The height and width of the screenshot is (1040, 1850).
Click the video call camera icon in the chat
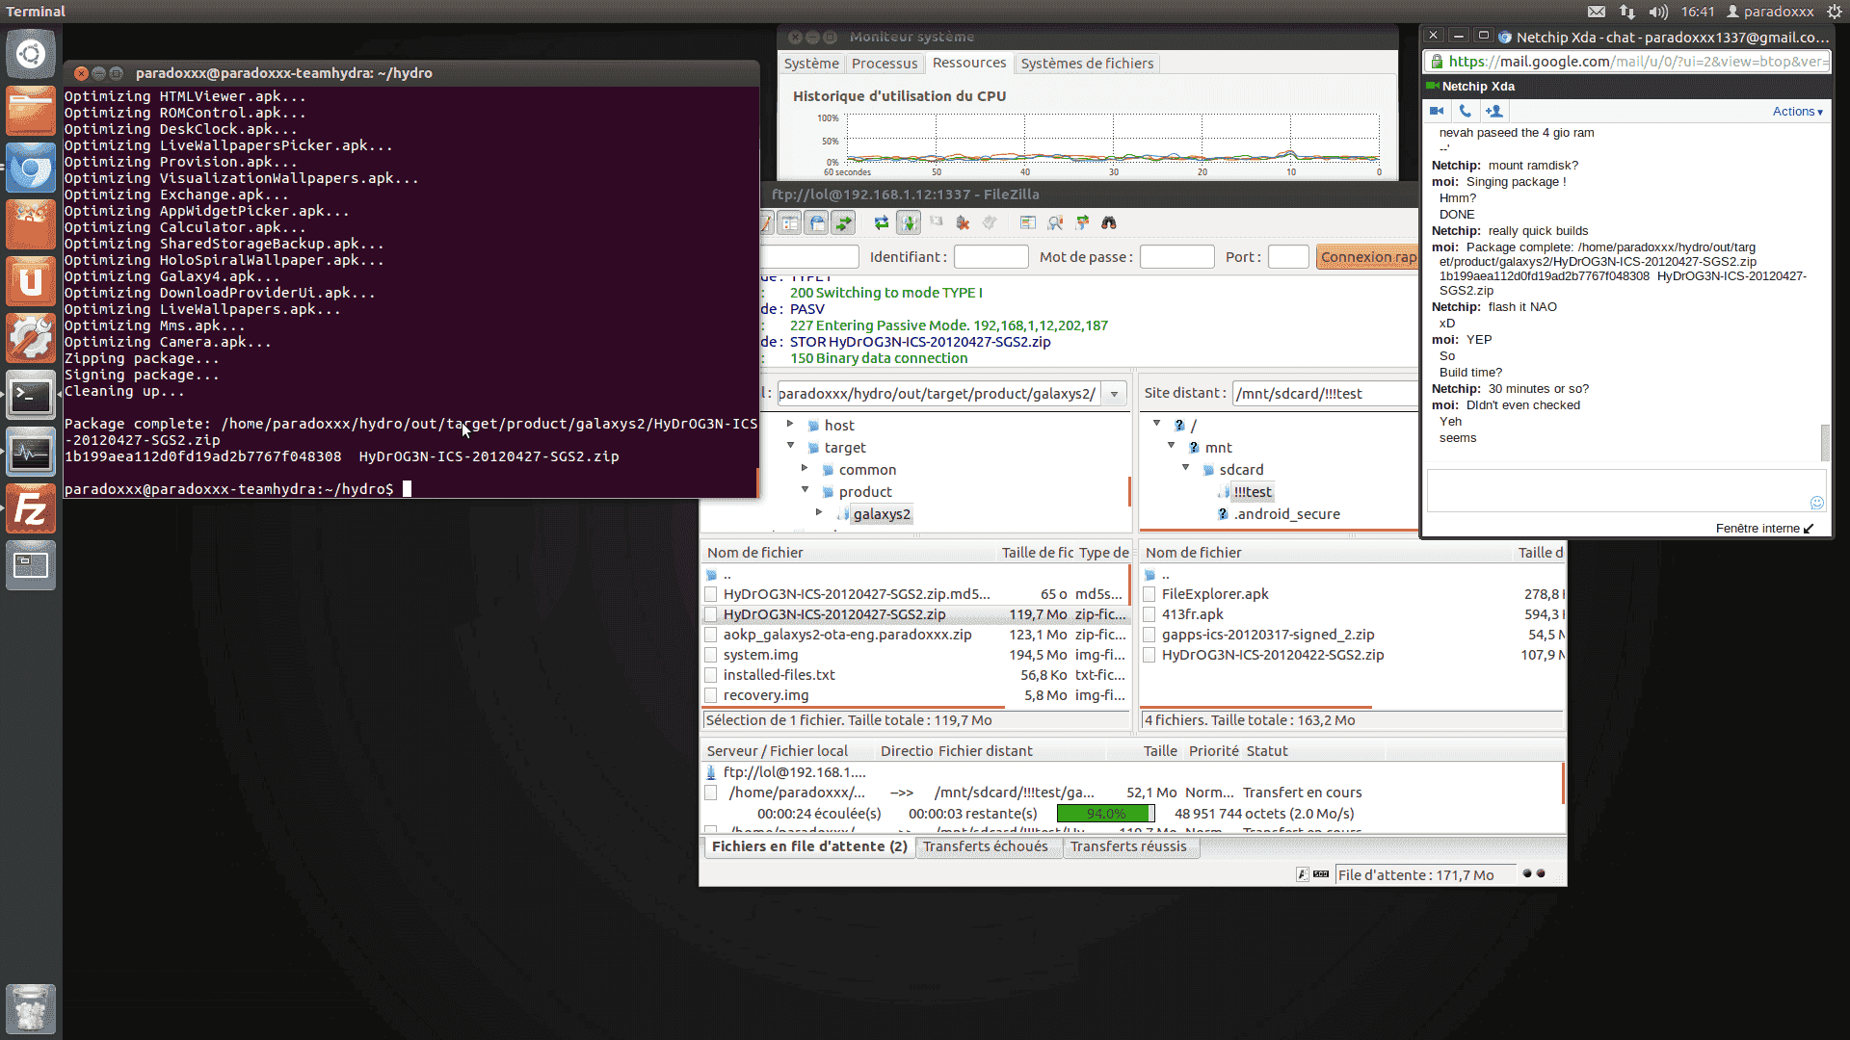point(1437,112)
